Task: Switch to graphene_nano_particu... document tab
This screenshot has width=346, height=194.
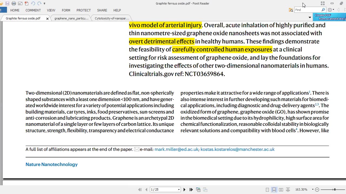Action: 71,18
